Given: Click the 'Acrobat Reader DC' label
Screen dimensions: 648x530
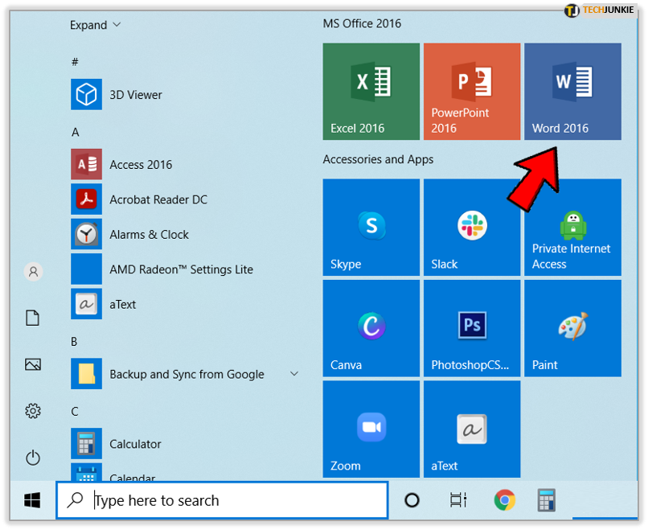Looking at the screenshot, I should (x=158, y=199).
